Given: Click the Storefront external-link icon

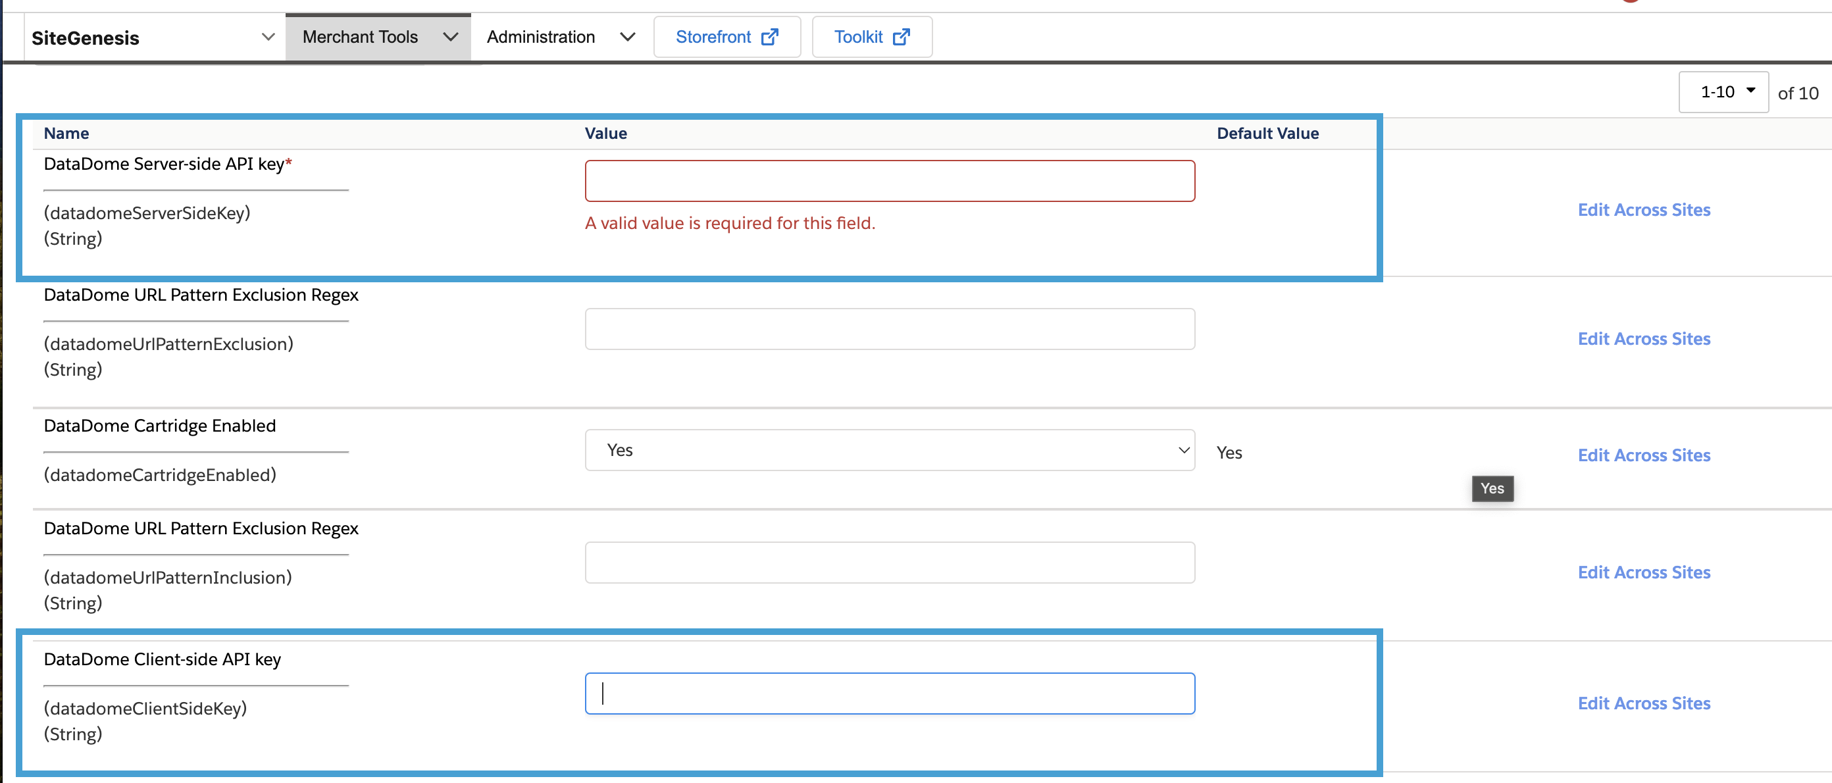Looking at the screenshot, I should click(769, 37).
